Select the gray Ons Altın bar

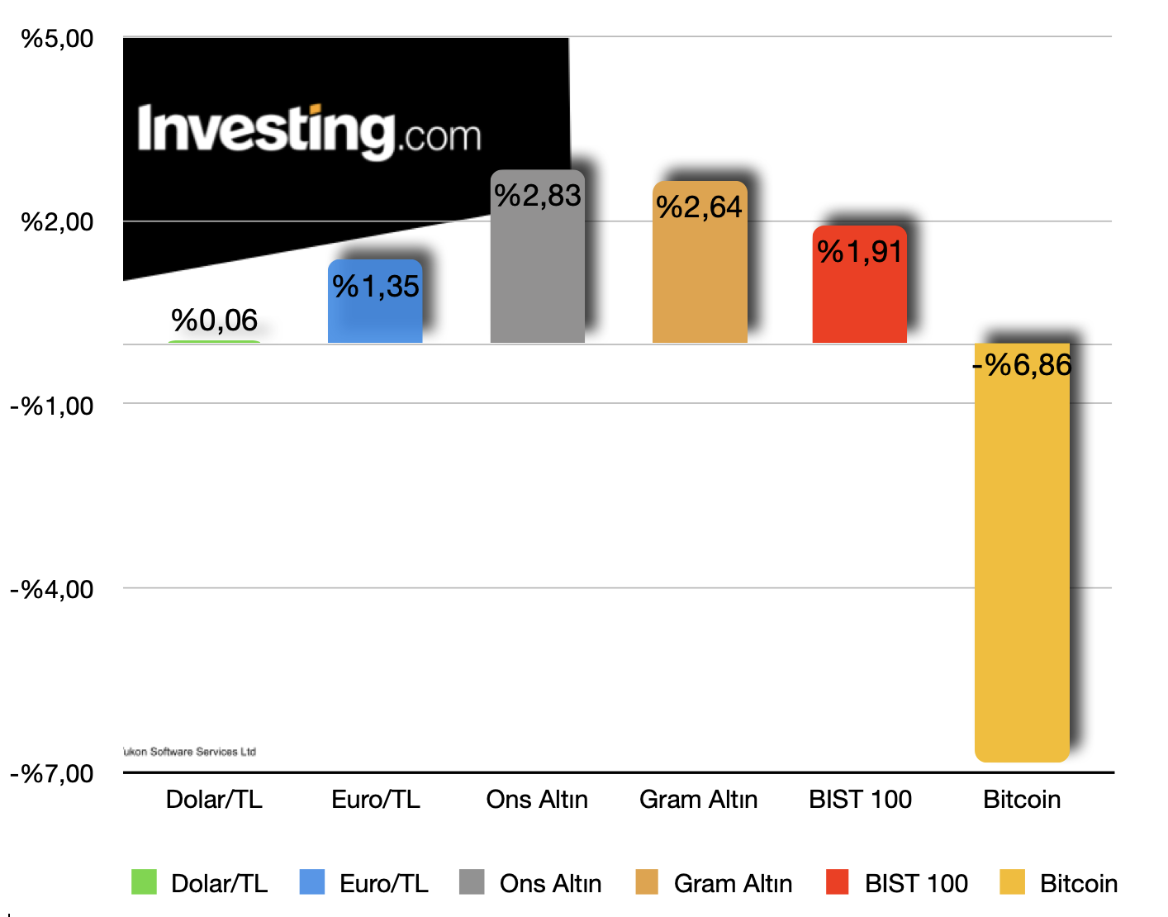(538, 257)
